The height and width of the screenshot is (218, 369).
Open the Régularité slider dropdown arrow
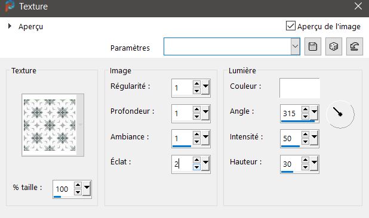coord(205,87)
